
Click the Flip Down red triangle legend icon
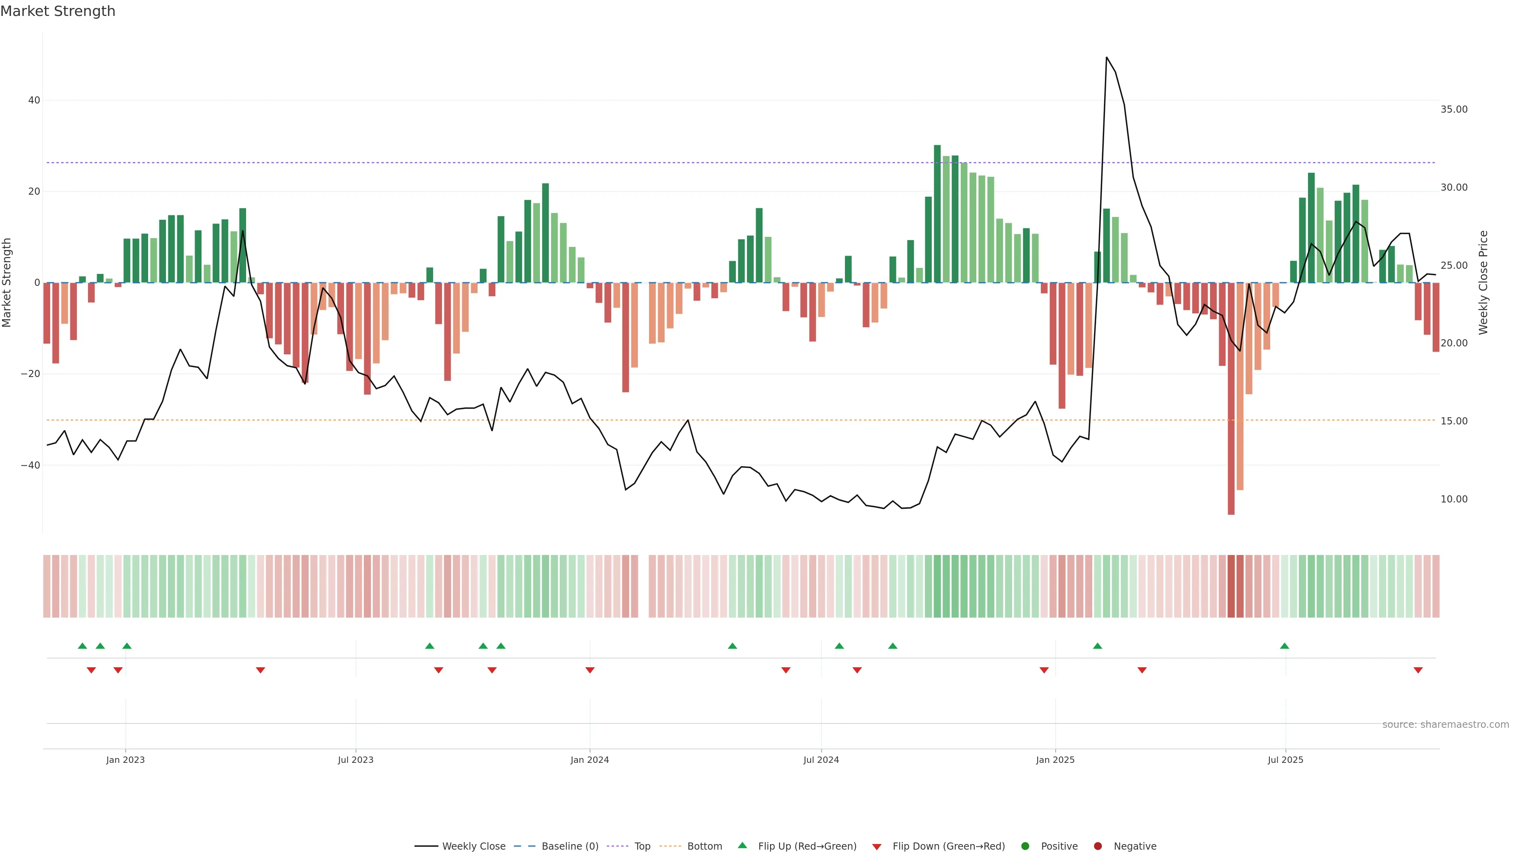tap(877, 846)
